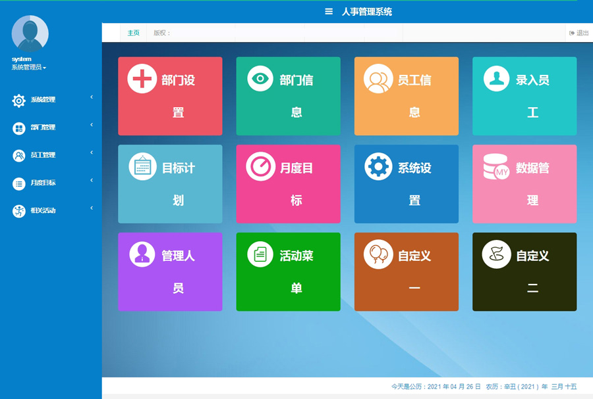Click the system user avatar picture
Viewport: 593px width, 399px height.
tap(30, 34)
